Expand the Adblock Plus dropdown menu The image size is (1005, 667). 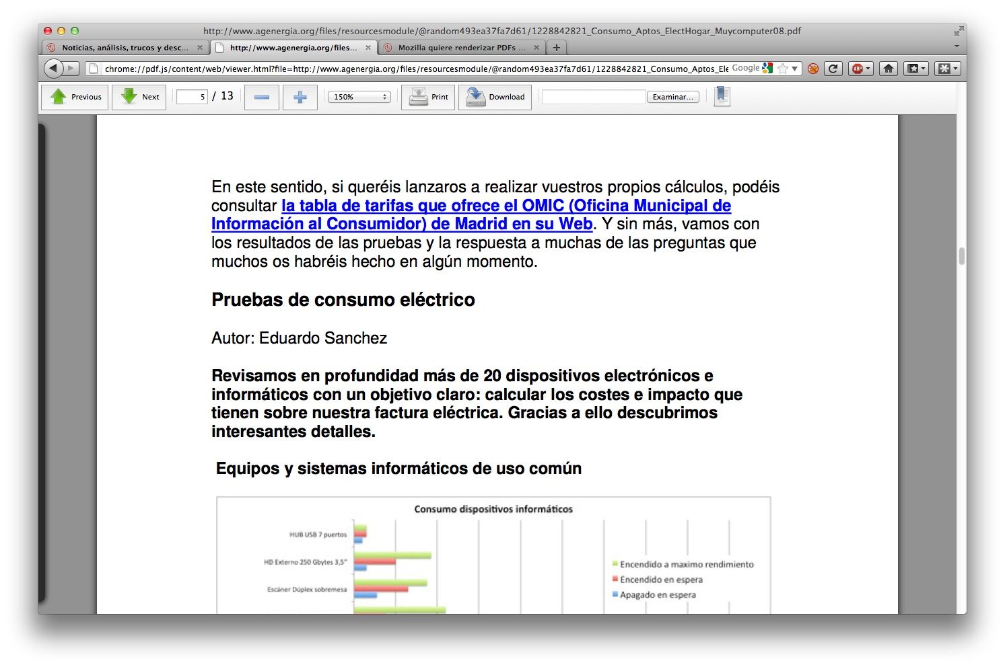coord(868,69)
